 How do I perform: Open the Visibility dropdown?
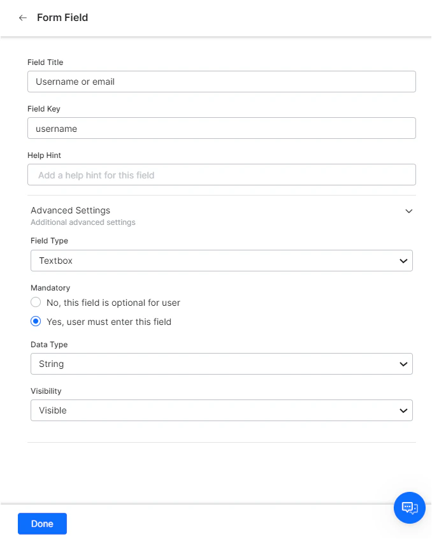click(x=221, y=410)
